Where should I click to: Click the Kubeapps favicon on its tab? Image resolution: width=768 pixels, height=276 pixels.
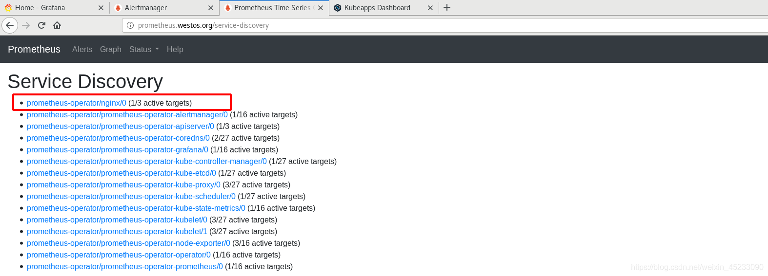coord(338,8)
